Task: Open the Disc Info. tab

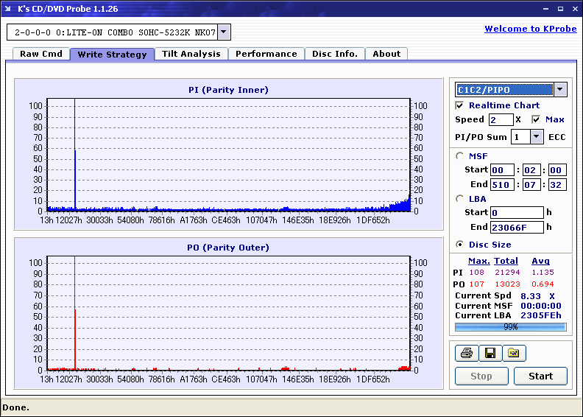Action: 335,54
